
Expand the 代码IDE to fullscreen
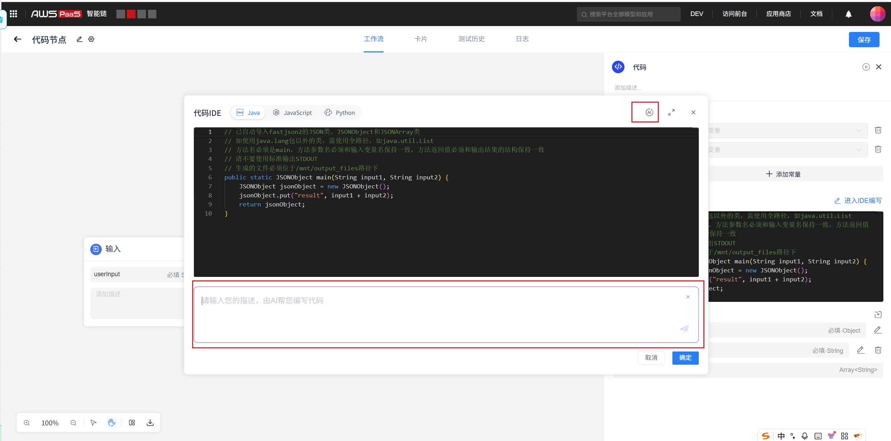[671, 112]
